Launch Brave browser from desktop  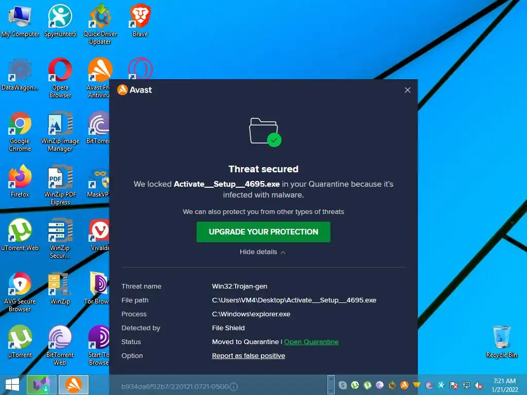pos(140,21)
